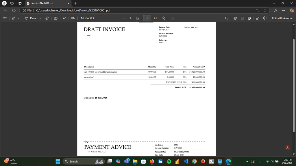Click the scroll down arrow

[294, 154]
